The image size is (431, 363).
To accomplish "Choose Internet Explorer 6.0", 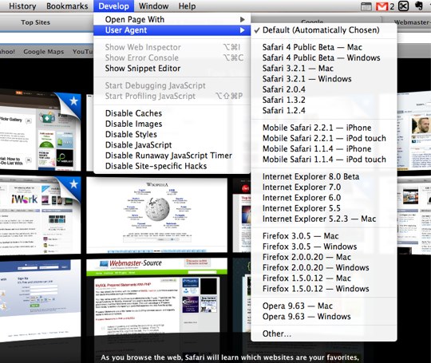I will click(x=324, y=198).
